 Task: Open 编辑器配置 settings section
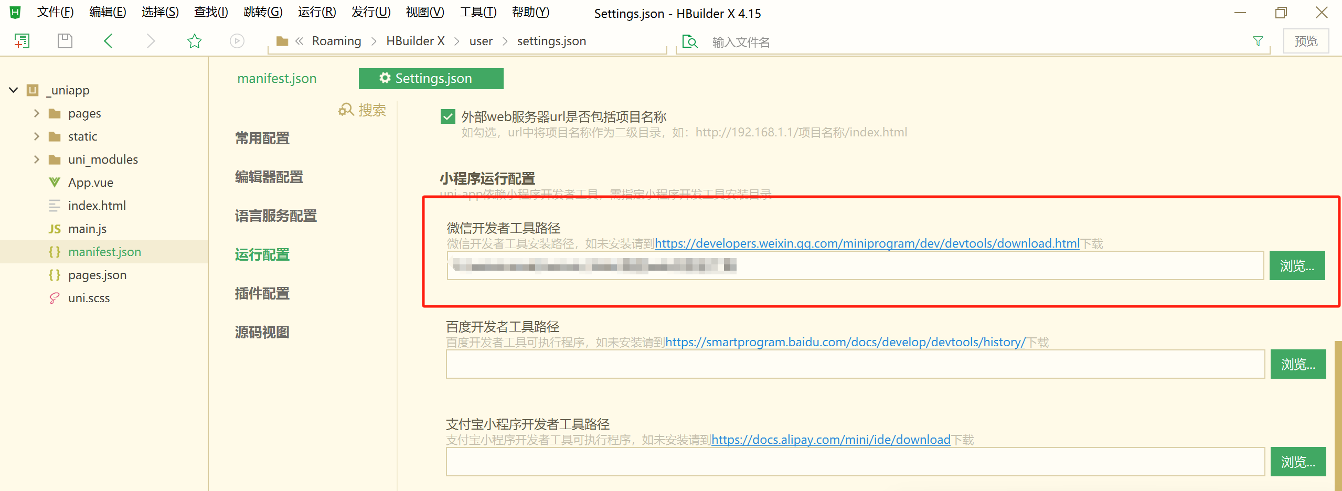269,177
